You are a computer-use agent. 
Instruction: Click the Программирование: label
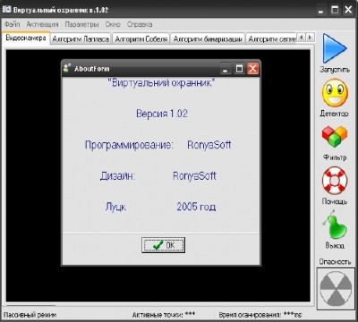[x=129, y=145]
